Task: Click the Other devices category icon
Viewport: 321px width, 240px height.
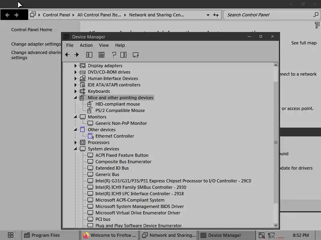Action: [x=83, y=130]
